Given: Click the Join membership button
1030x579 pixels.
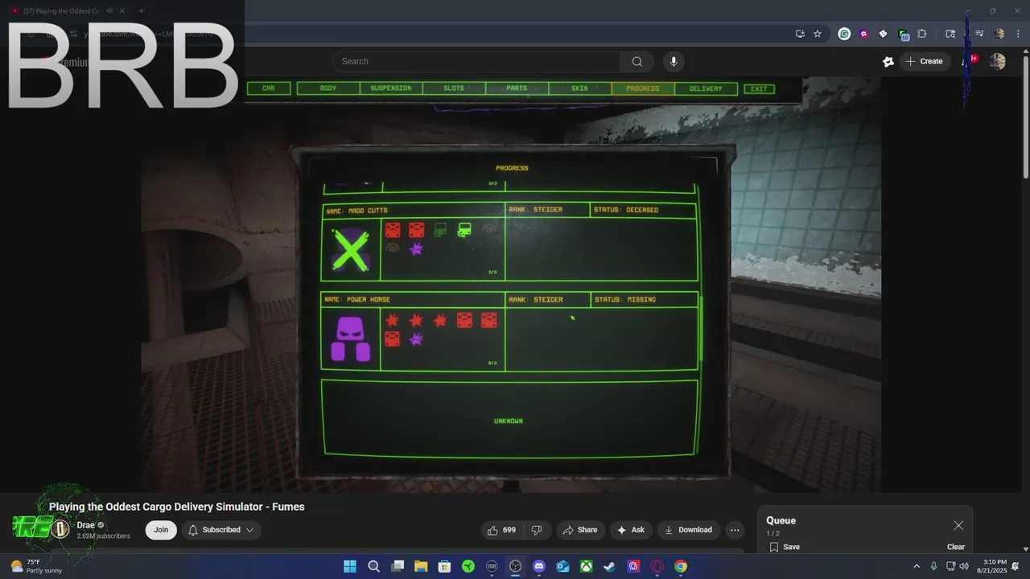Looking at the screenshot, I should (161, 530).
